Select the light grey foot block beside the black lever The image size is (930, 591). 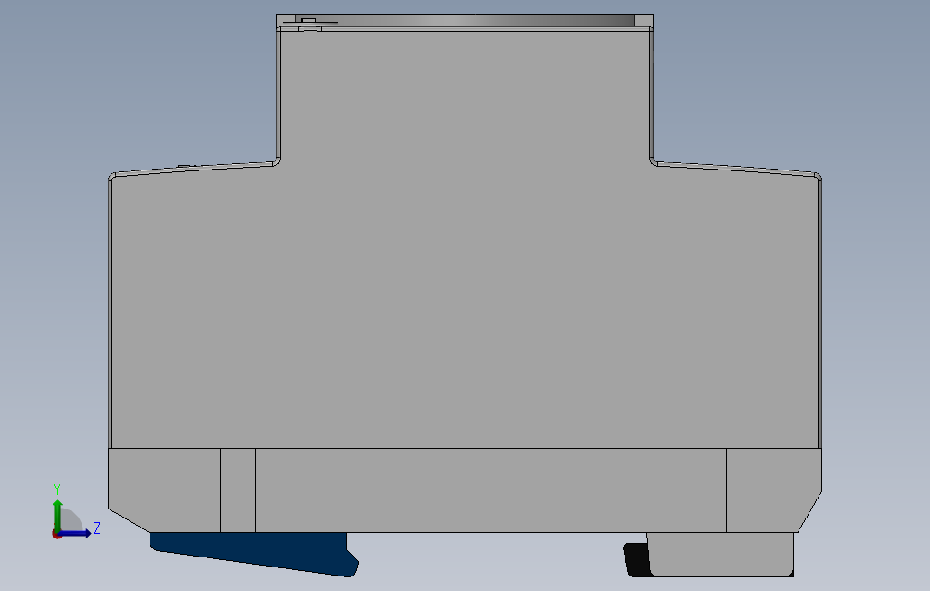coord(721,554)
